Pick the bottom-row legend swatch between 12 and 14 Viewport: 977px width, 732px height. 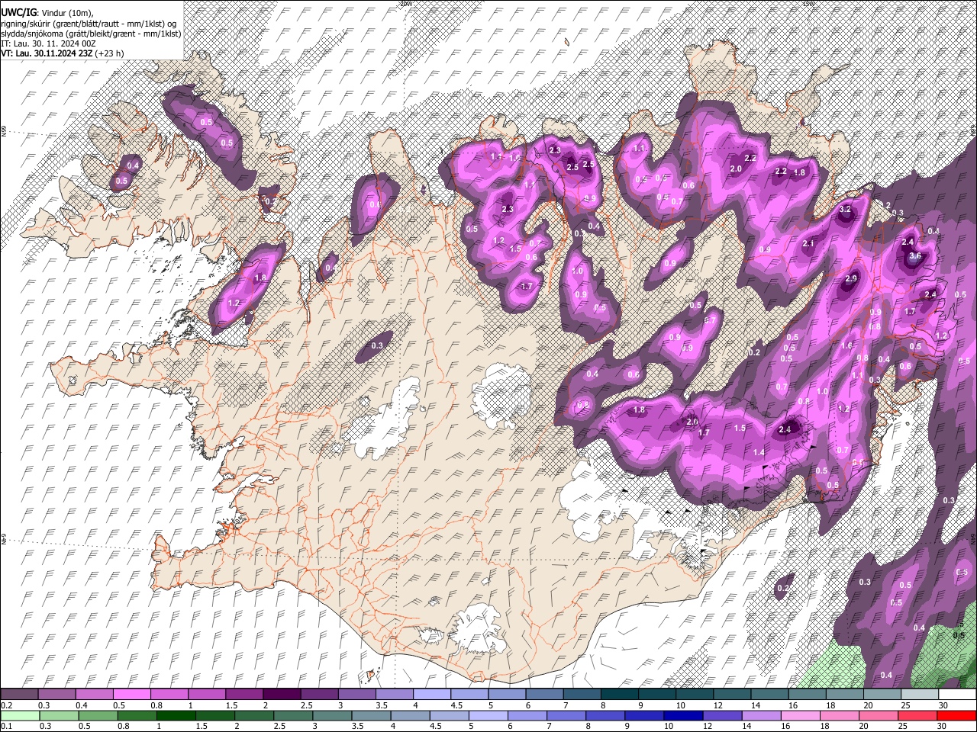[723, 715]
